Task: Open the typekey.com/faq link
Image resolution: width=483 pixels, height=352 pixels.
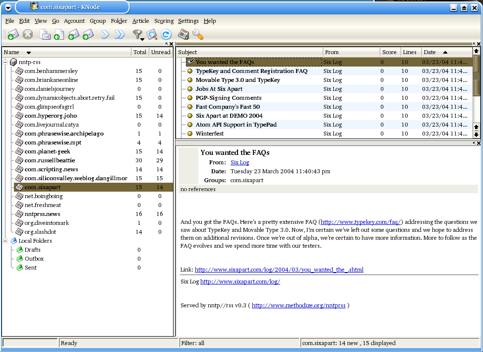Action: click(x=361, y=222)
